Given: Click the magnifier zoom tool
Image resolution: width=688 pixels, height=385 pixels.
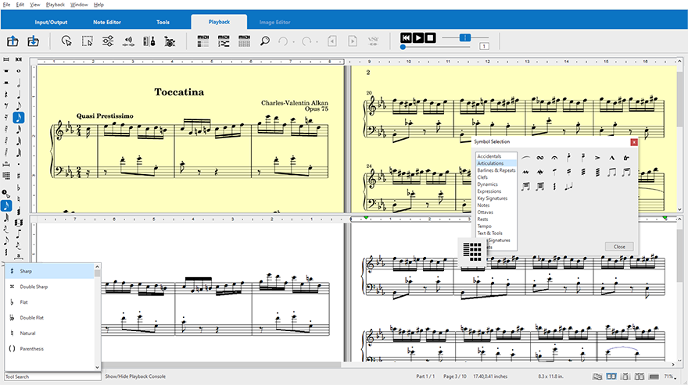Looking at the screenshot, I should click(265, 41).
